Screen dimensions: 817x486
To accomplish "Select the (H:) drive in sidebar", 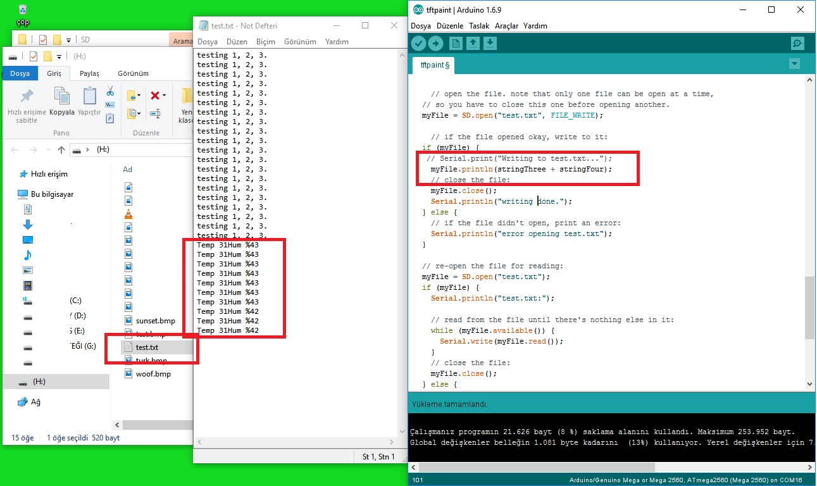I will [x=56, y=382].
